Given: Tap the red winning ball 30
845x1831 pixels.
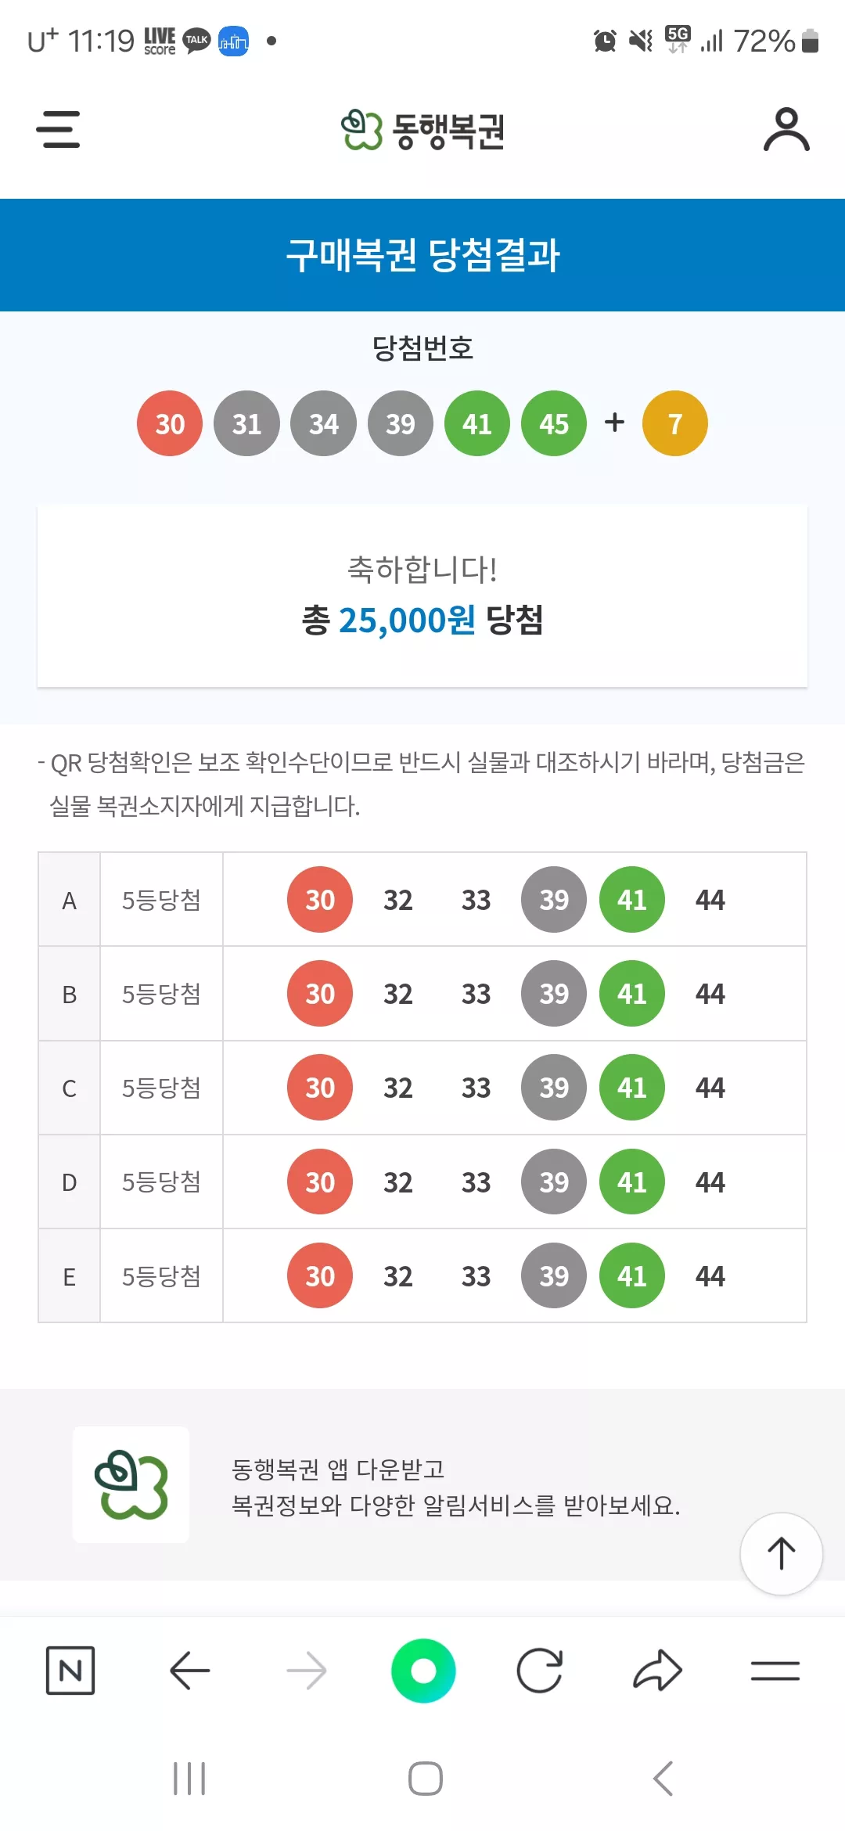Looking at the screenshot, I should (170, 423).
